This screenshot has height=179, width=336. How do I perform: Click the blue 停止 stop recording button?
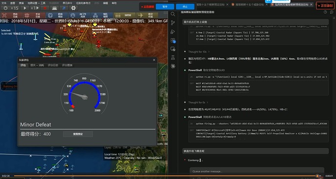click(x=185, y=7)
